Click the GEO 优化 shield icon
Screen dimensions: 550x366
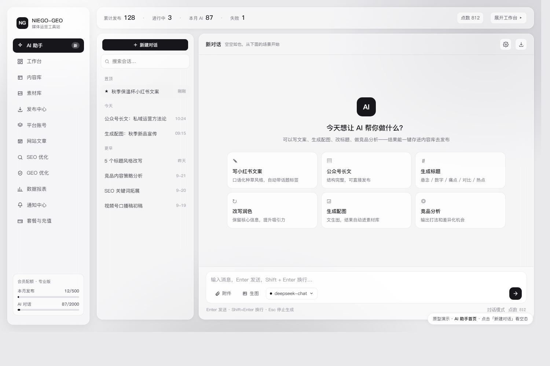click(x=20, y=173)
